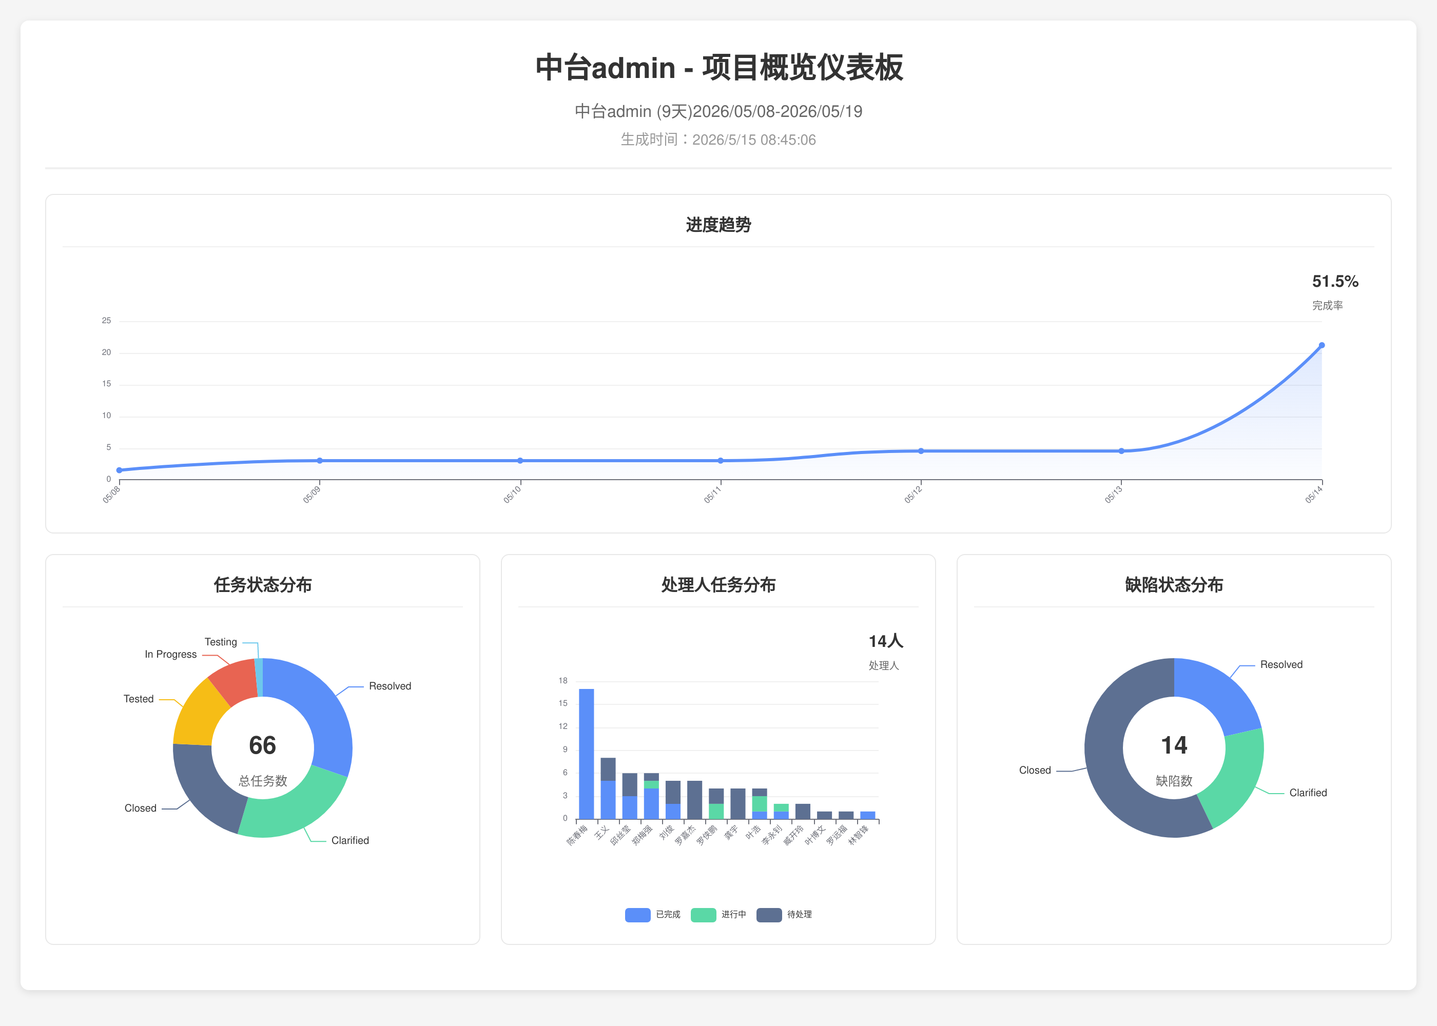Screen dimensions: 1437x1026
Task: Click the "Tested" label on task donut
Action: click(139, 699)
